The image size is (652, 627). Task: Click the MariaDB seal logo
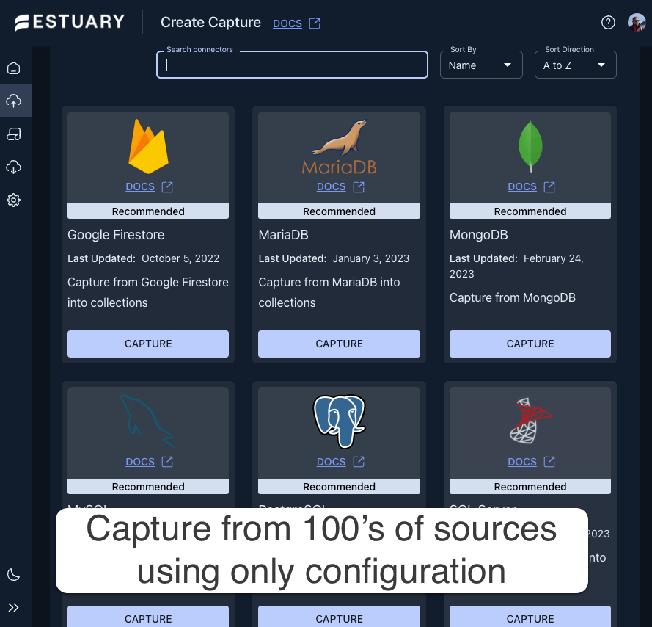(x=340, y=147)
